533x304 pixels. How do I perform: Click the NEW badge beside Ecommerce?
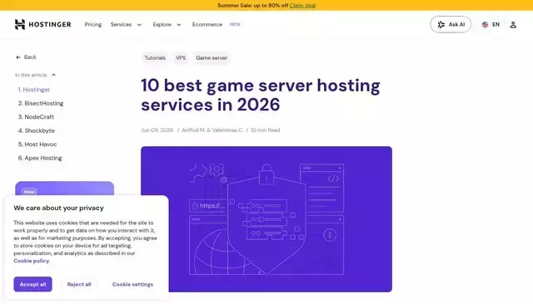click(235, 24)
